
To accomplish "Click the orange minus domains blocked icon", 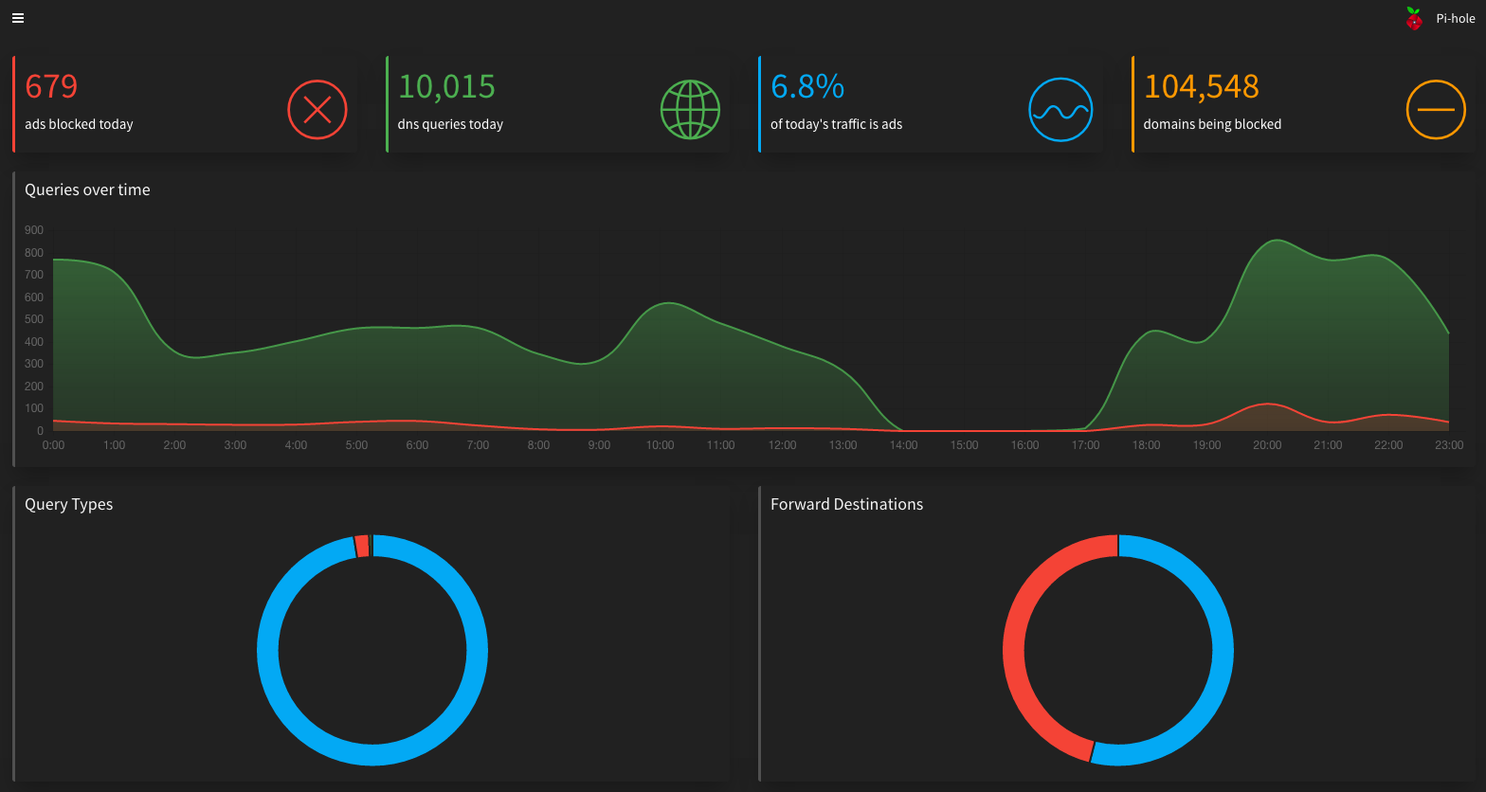I will click(x=1435, y=109).
